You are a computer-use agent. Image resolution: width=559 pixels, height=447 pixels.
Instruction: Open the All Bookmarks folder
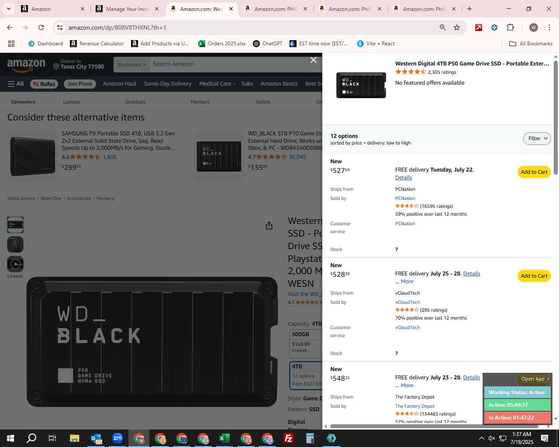coord(531,44)
